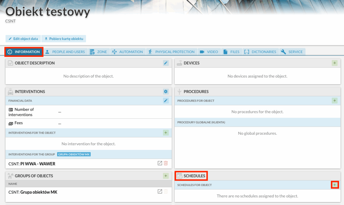Switch to the People and Users tab
This screenshot has width=344, height=205.
66,52
